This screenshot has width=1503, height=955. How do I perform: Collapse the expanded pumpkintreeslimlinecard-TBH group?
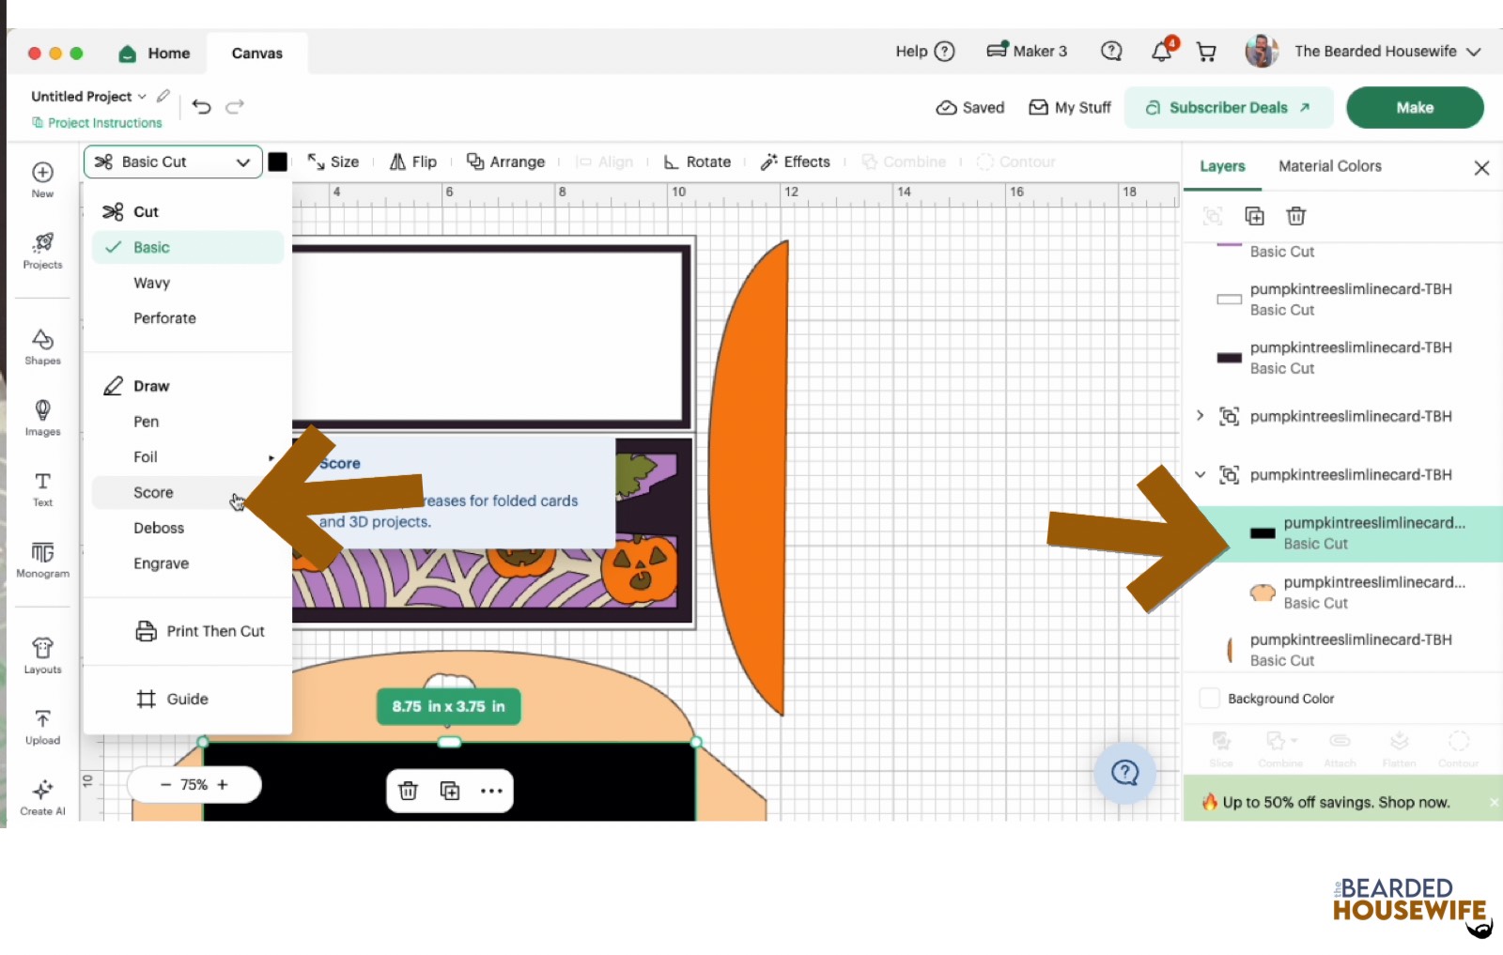1200,474
